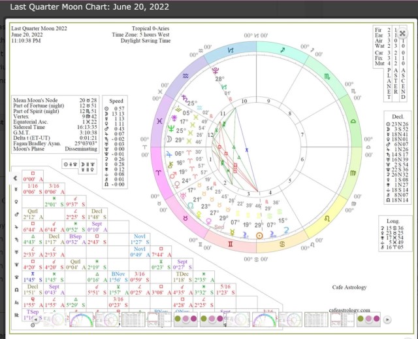Click the Aquarius glyph on purple segment

point(185,77)
